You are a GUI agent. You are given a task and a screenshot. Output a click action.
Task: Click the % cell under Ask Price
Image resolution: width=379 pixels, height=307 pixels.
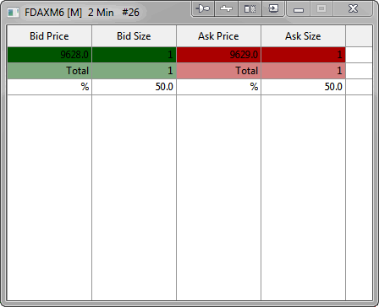pyautogui.click(x=218, y=87)
